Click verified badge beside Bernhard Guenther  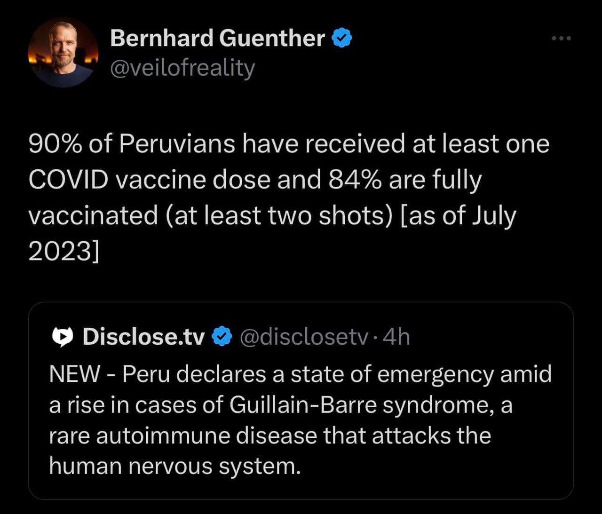click(x=343, y=39)
